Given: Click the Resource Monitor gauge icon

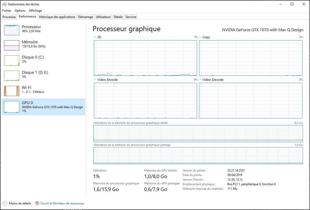Looking at the screenshot, I should pyautogui.click(x=37, y=203).
